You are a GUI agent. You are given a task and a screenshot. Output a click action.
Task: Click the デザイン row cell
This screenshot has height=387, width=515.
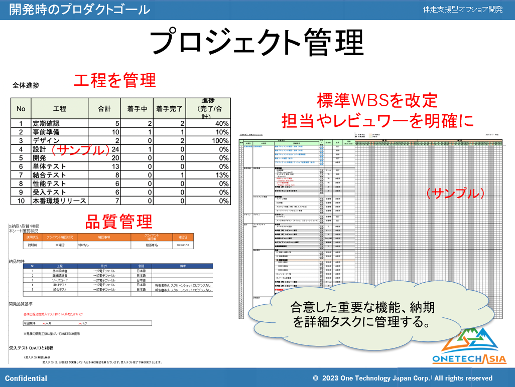[59, 140]
